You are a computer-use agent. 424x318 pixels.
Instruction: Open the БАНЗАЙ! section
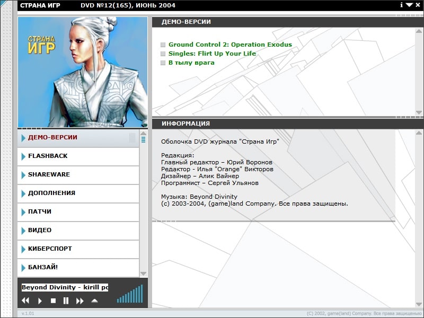click(x=78, y=268)
